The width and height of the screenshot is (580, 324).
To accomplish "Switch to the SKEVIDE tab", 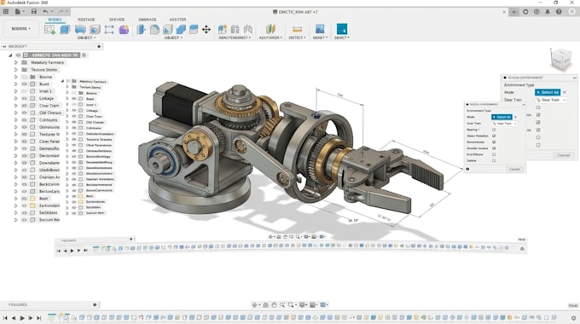I will click(117, 20).
